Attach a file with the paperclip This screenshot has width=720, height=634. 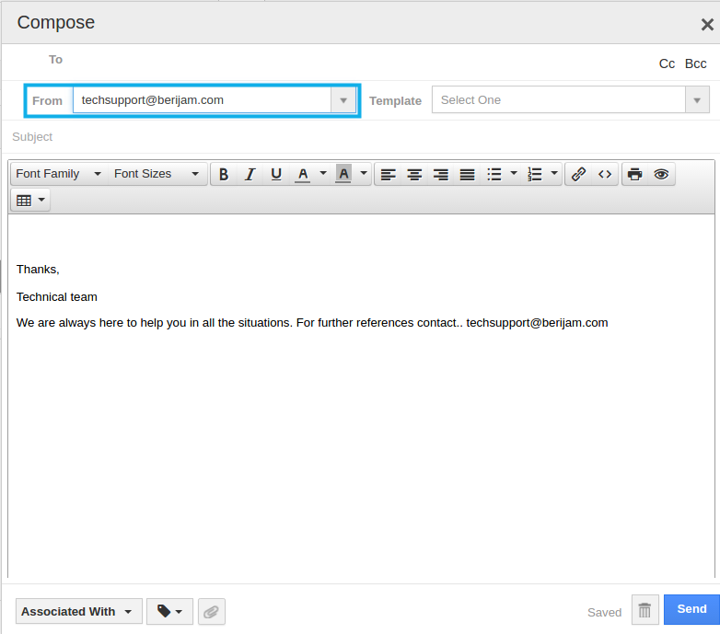(211, 612)
